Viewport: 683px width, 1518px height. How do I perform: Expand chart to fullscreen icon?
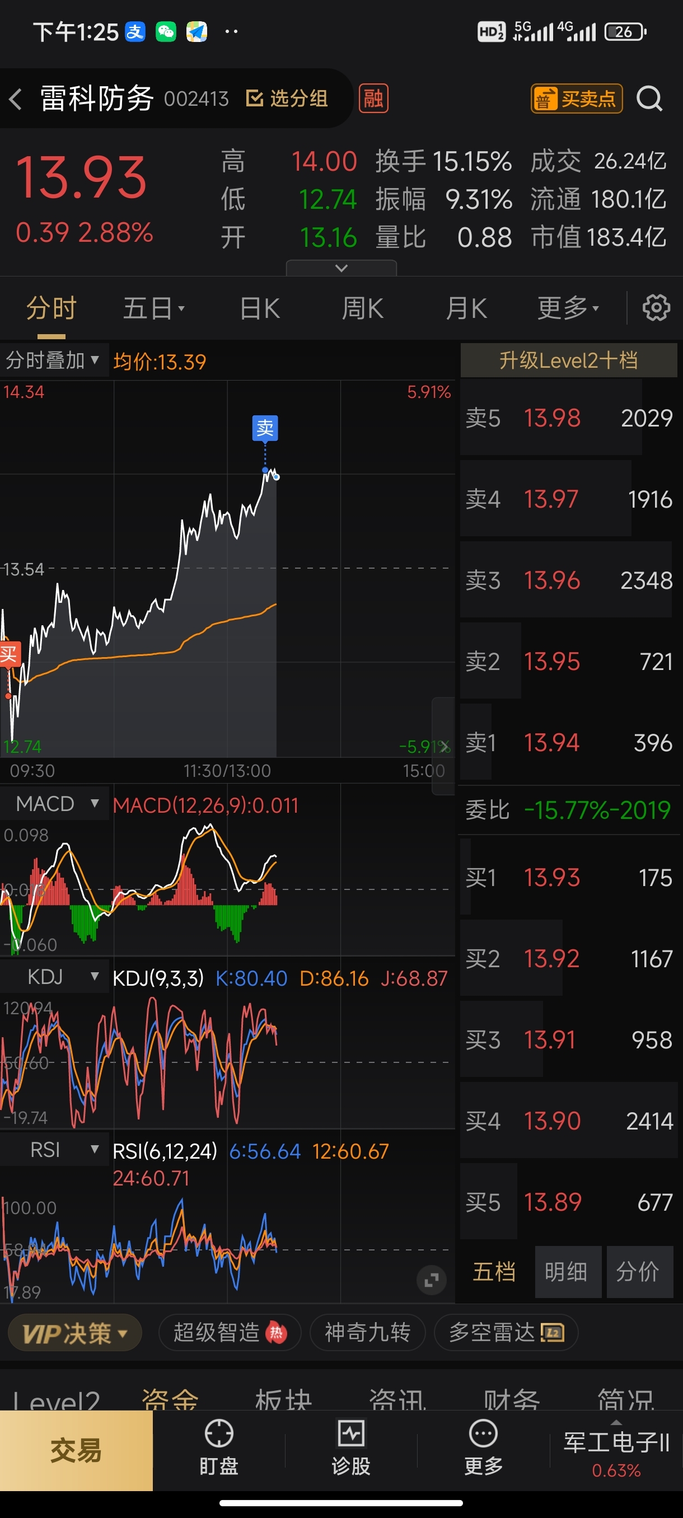coord(431,1280)
